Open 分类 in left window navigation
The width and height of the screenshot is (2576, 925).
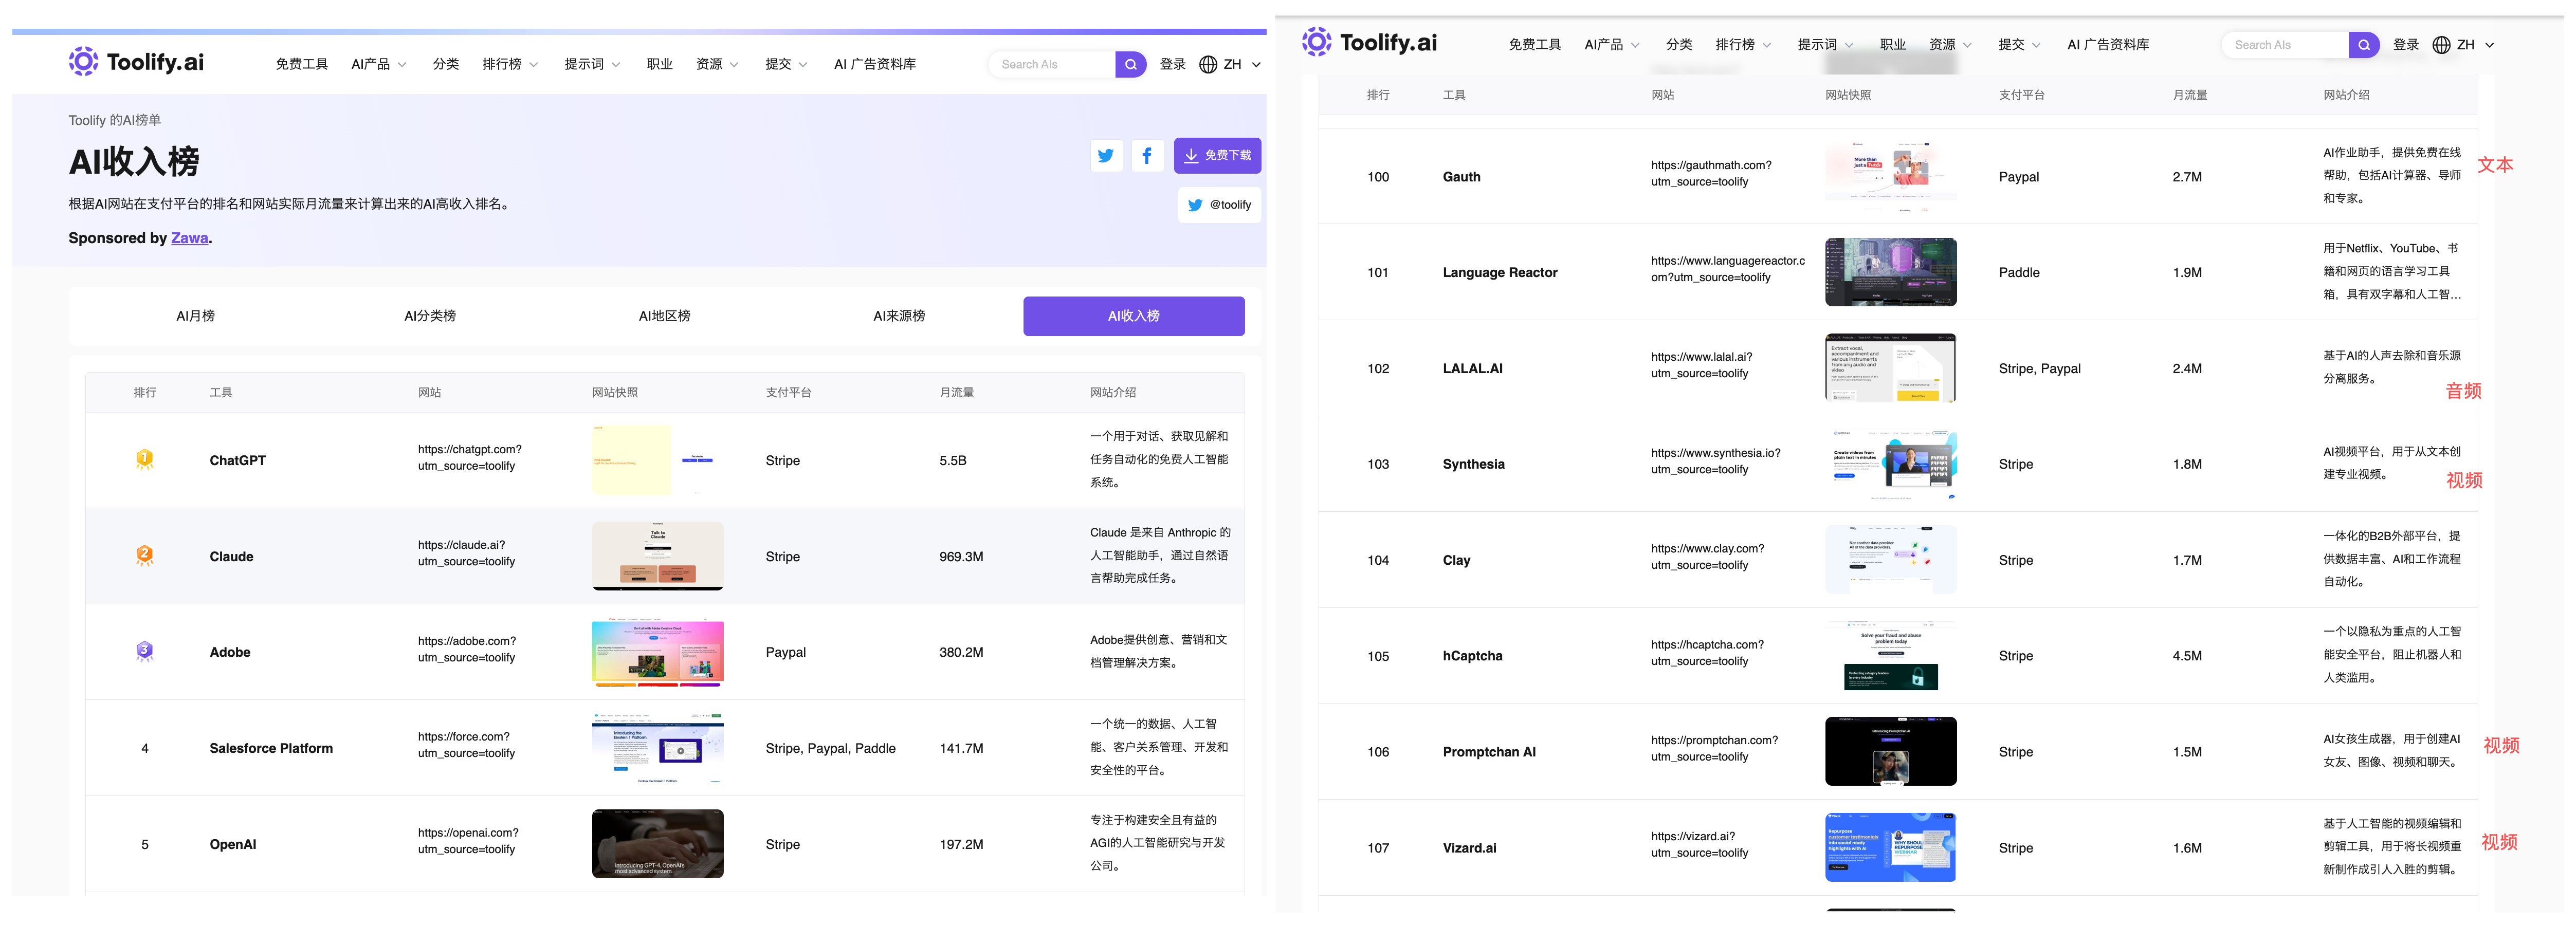[x=446, y=64]
